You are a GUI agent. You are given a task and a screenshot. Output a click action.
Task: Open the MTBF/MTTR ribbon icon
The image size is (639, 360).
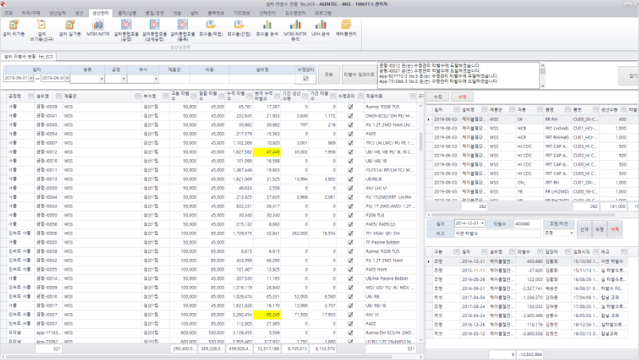point(98,28)
